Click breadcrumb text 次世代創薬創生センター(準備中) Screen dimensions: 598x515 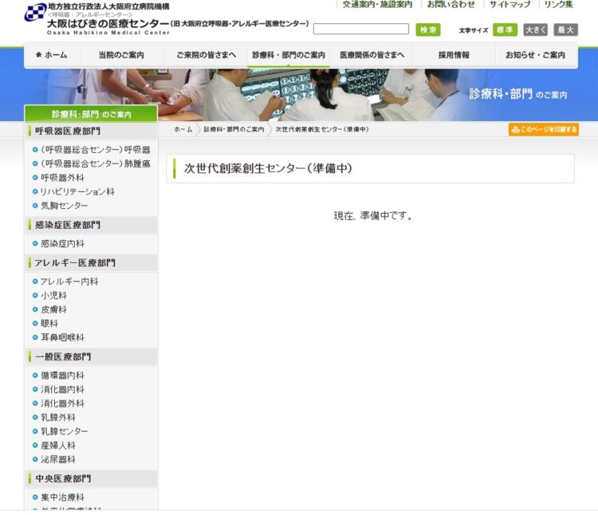point(322,130)
